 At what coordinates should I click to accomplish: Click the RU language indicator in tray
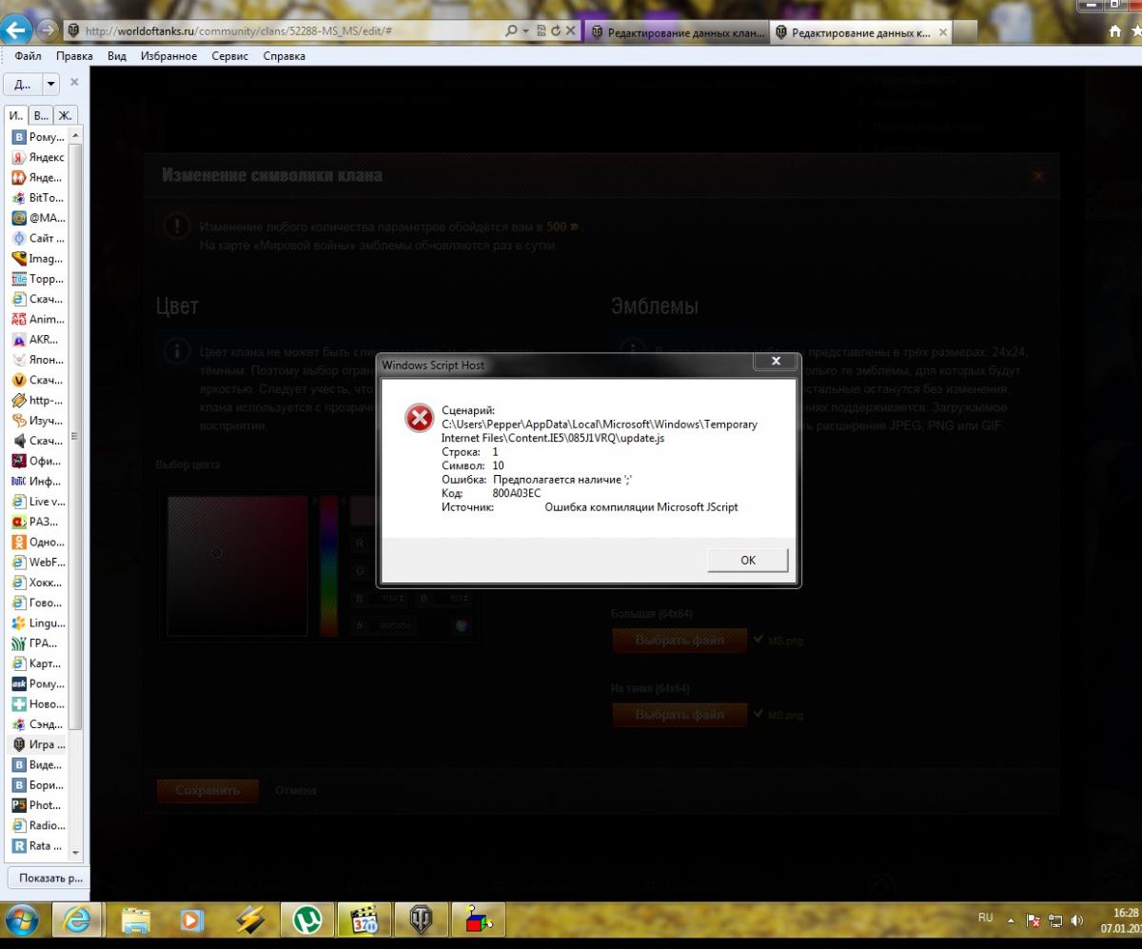pyautogui.click(x=985, y=918)
